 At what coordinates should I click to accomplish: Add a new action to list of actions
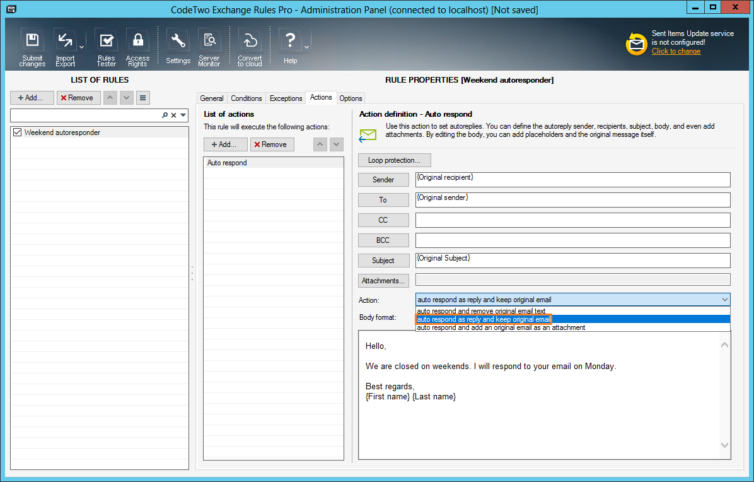click(x=226, y=144)
